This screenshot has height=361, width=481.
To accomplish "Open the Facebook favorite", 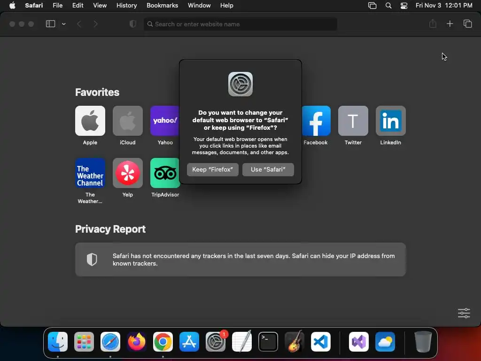I will [x=316, y=121].
